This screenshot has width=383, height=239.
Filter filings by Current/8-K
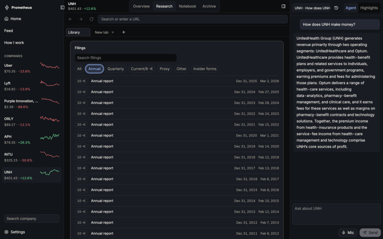[142, 69]
